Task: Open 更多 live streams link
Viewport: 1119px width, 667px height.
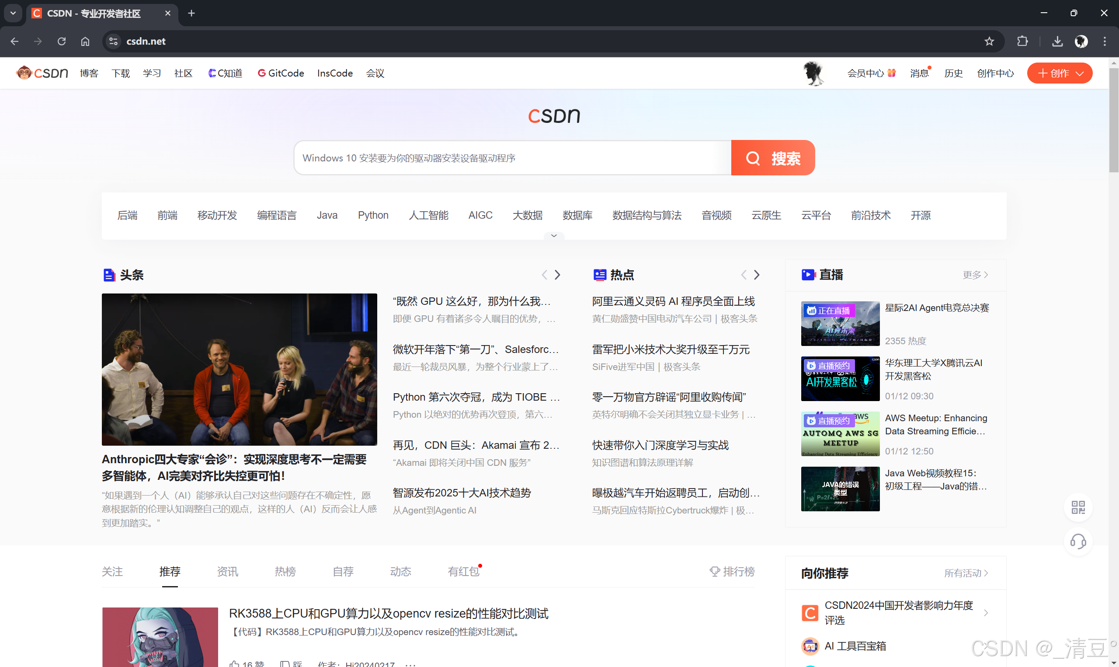Action: 975,275
